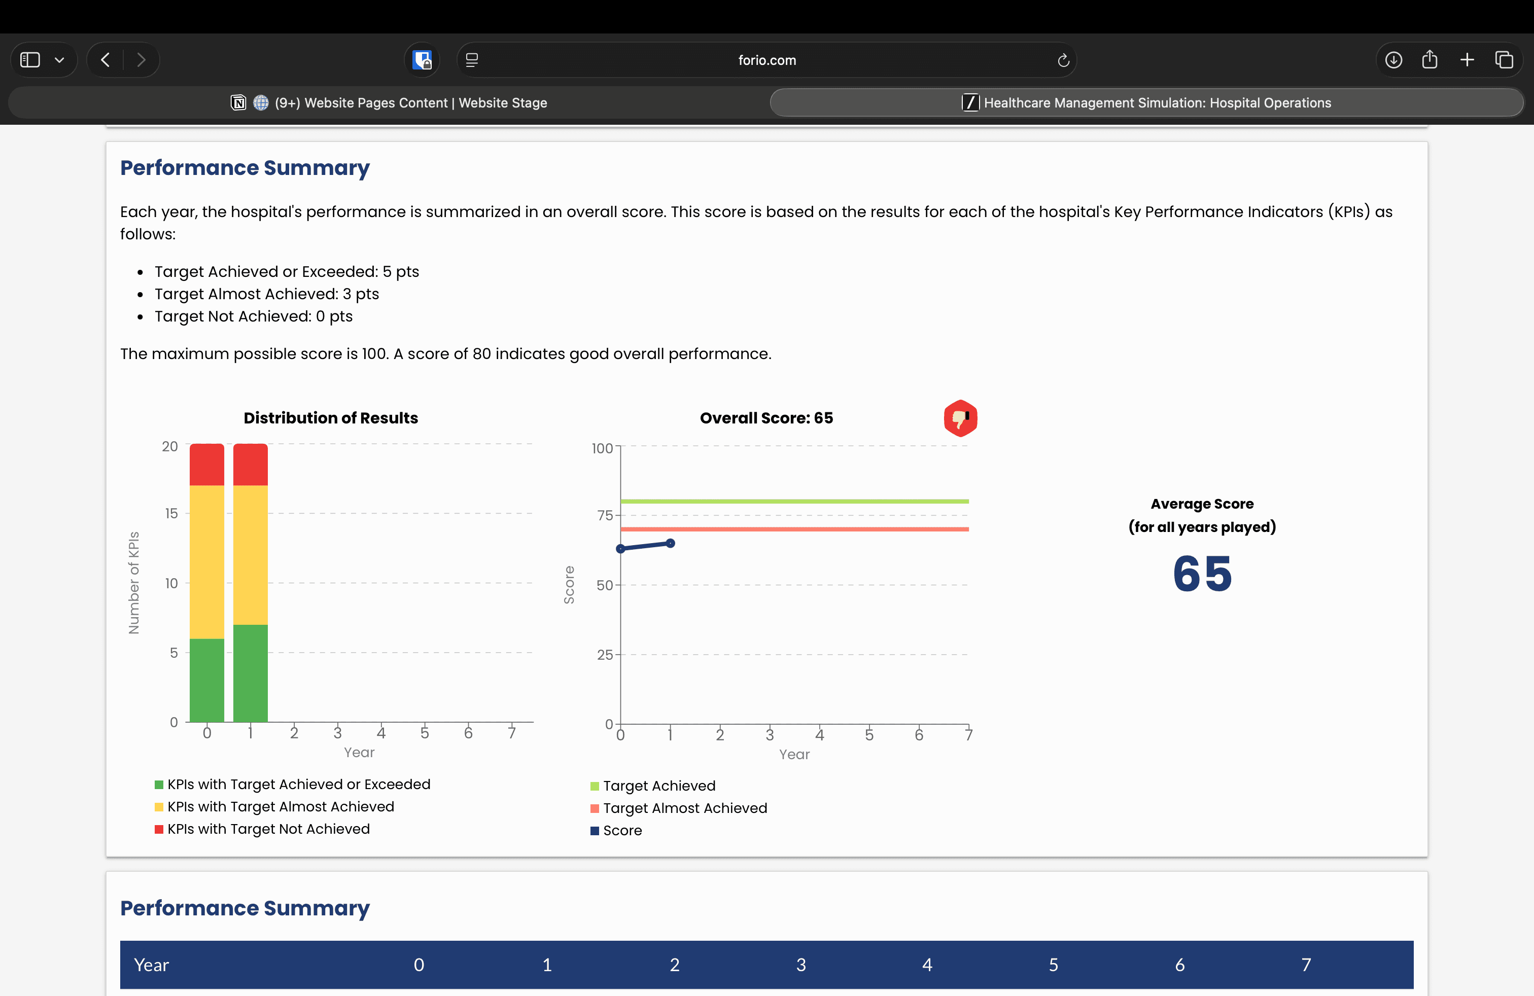Click the forward navigation arrow
1534x996 pixels.
pyautogui.click(x=141, y=60)
